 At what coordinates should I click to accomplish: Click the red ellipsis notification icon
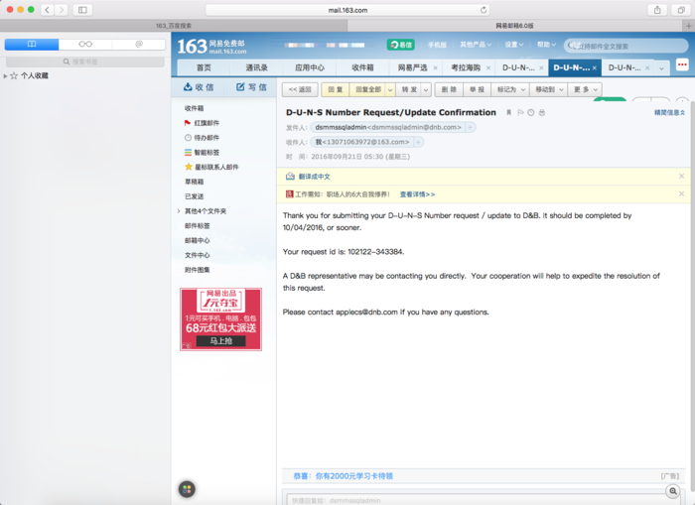682,64
